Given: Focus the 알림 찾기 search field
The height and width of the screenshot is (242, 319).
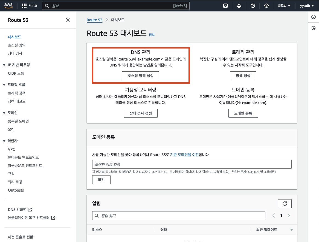Looking at the screenshot, I should 179,216.
